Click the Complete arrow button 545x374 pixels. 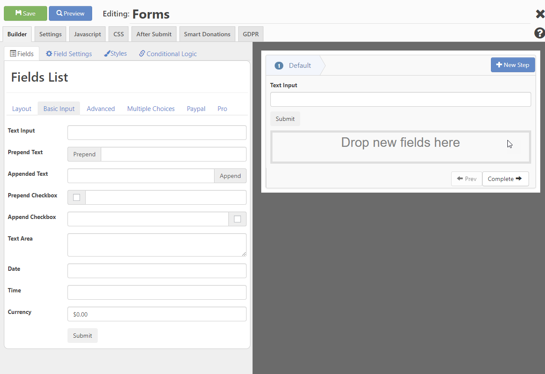(505, 179)
